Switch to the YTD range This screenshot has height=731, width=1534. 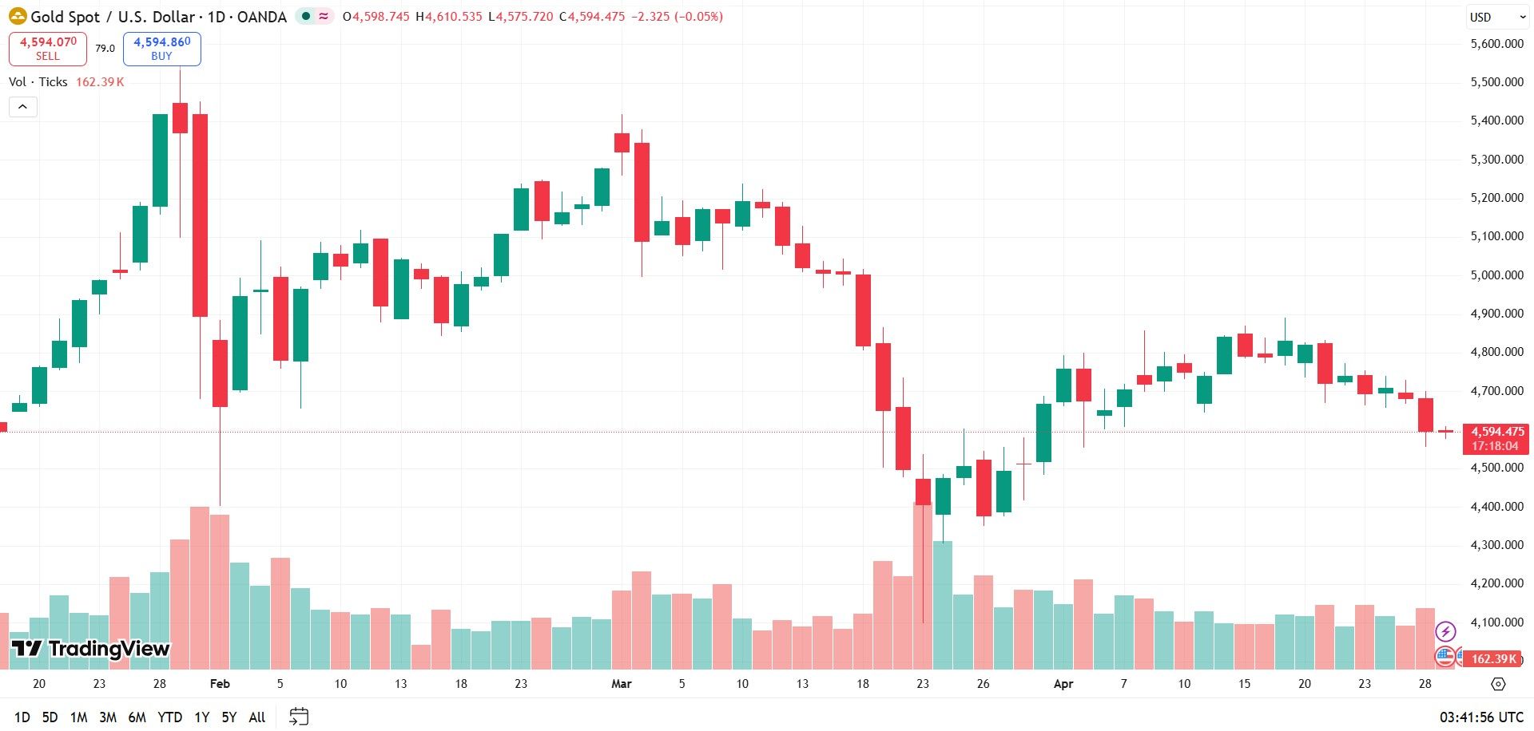169,717
